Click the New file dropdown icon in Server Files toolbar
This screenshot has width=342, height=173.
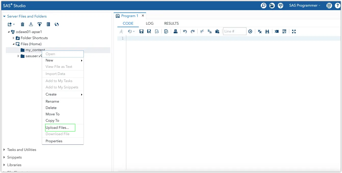(11, 24)
